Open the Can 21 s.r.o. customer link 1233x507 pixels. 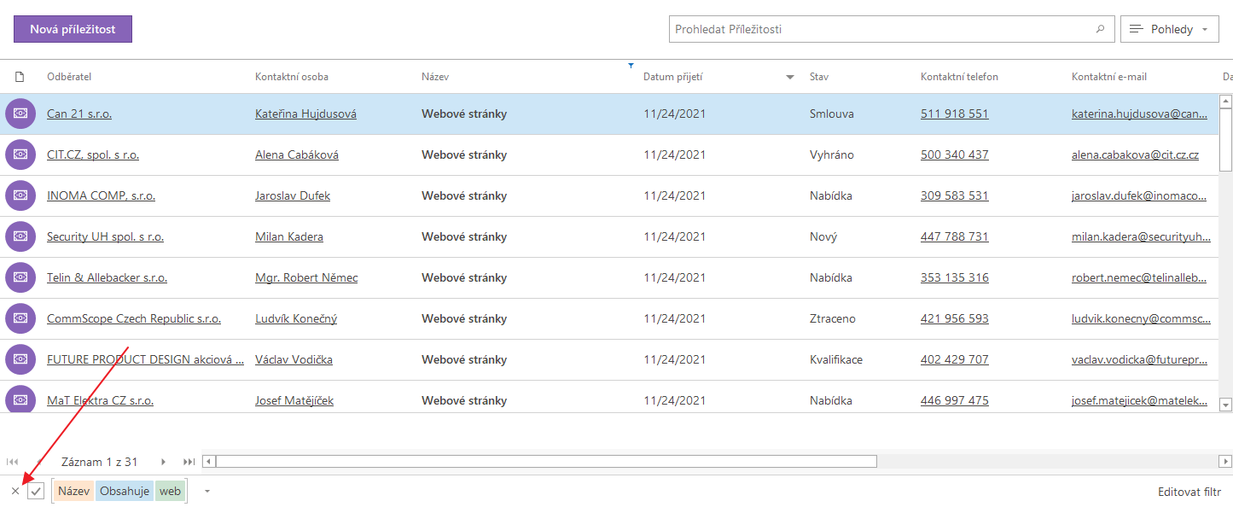tap(79, 114)
